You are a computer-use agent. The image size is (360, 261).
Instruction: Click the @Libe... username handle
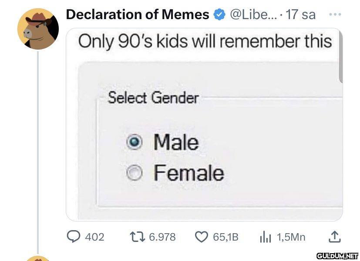coord(252,15)
